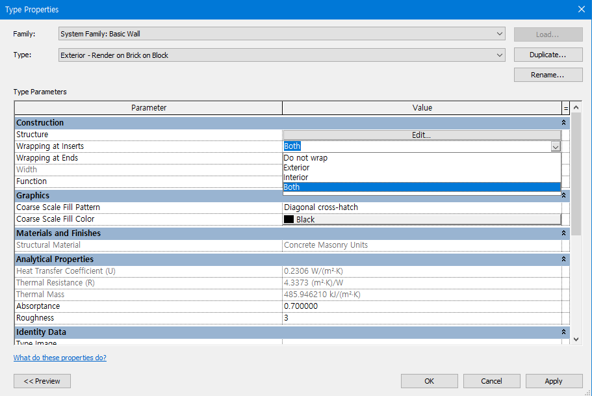592x396 pixels.
Task: Click the 'Roughness' parameter label
Action: pos(35,318)
